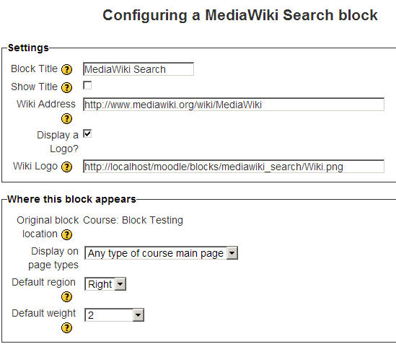Click the Settings section legend

[28, 48]
